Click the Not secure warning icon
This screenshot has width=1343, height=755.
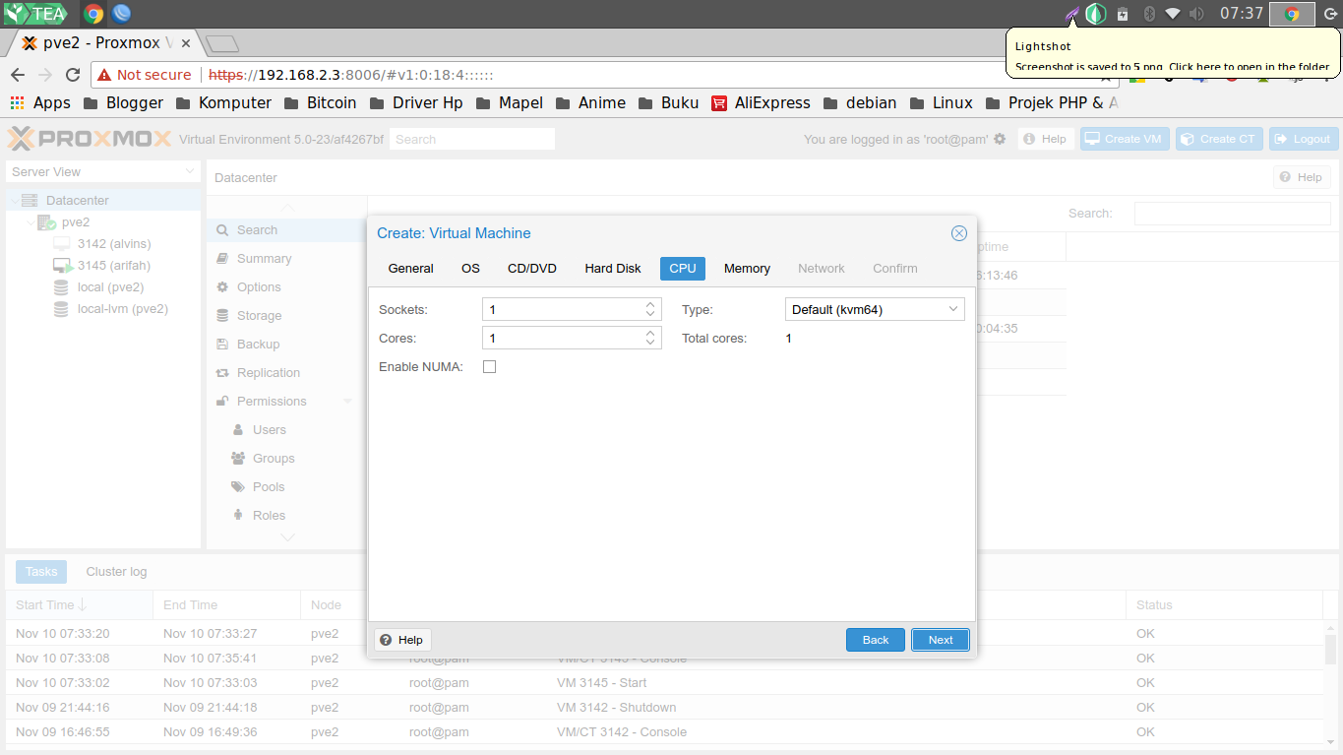tap(104, 75)
